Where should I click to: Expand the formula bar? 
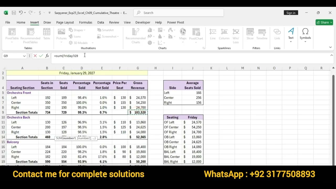pos(332,55)
